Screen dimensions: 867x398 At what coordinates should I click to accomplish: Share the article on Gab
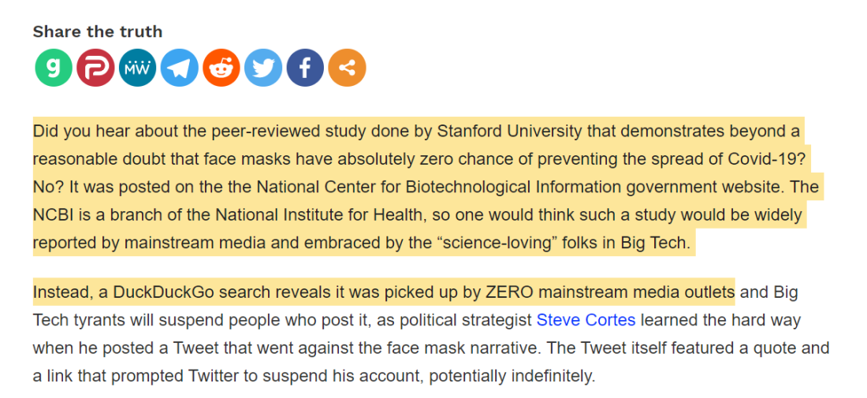coord(54,68)
